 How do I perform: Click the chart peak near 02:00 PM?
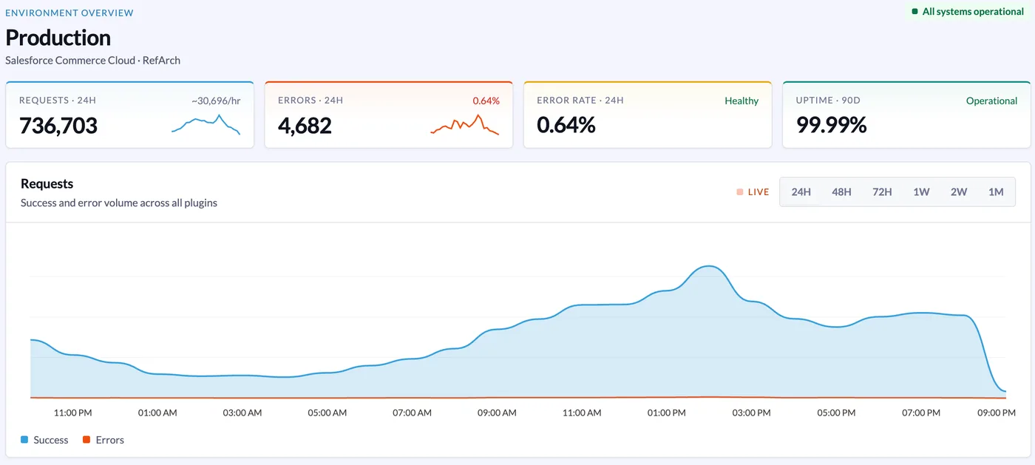709,266
